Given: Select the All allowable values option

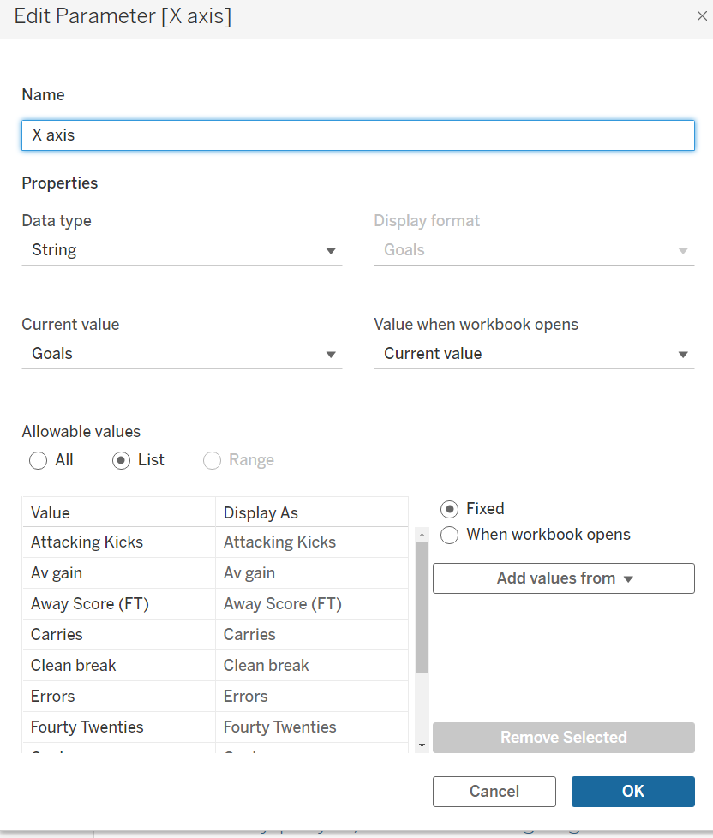Looking at the screenshot, I should click(39, 461).
